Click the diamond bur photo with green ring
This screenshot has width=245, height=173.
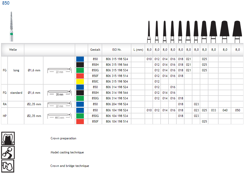pyautogui.click(x=11, y=26)
